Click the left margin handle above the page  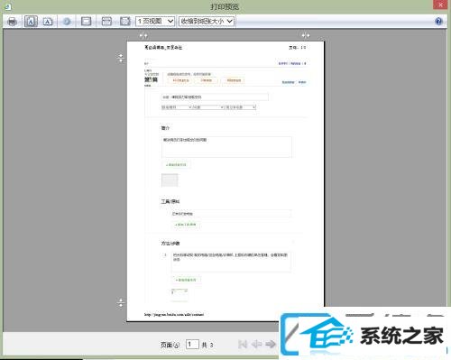click(143, 36)
